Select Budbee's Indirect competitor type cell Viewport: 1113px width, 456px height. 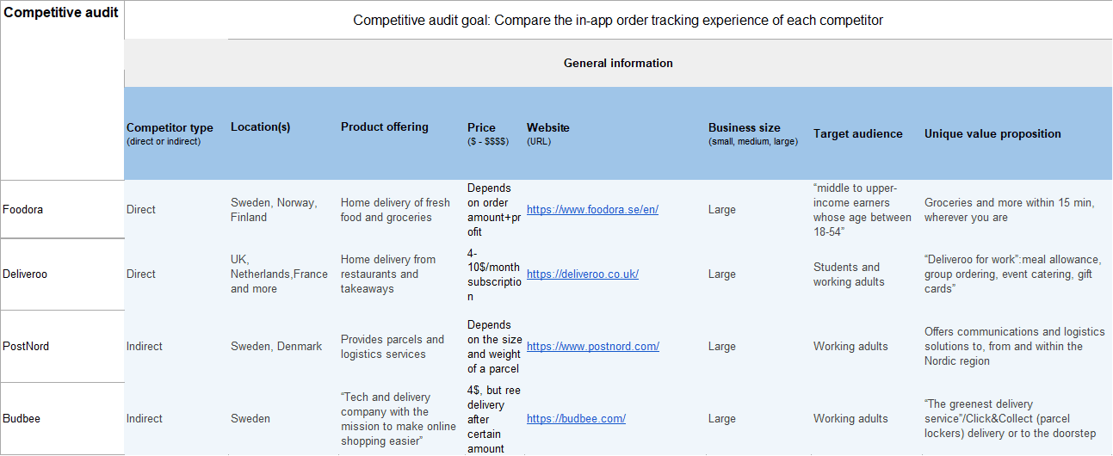point(176,419)
